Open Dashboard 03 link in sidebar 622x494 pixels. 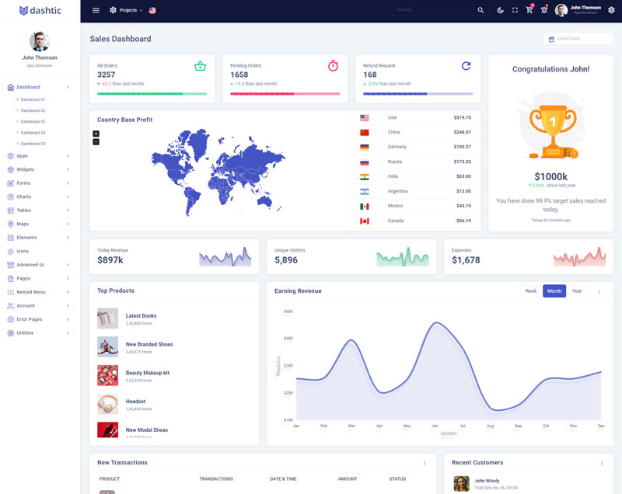(x=33, y=122)
